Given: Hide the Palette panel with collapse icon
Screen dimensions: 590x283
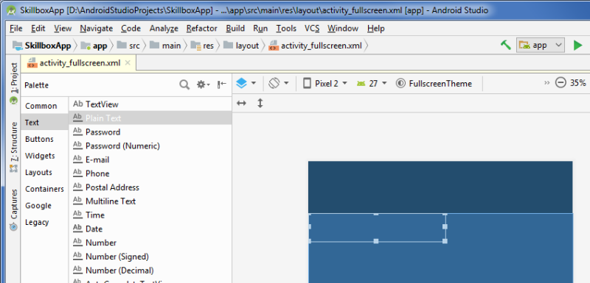Looking at the screenshot, I should click(222, 85).
